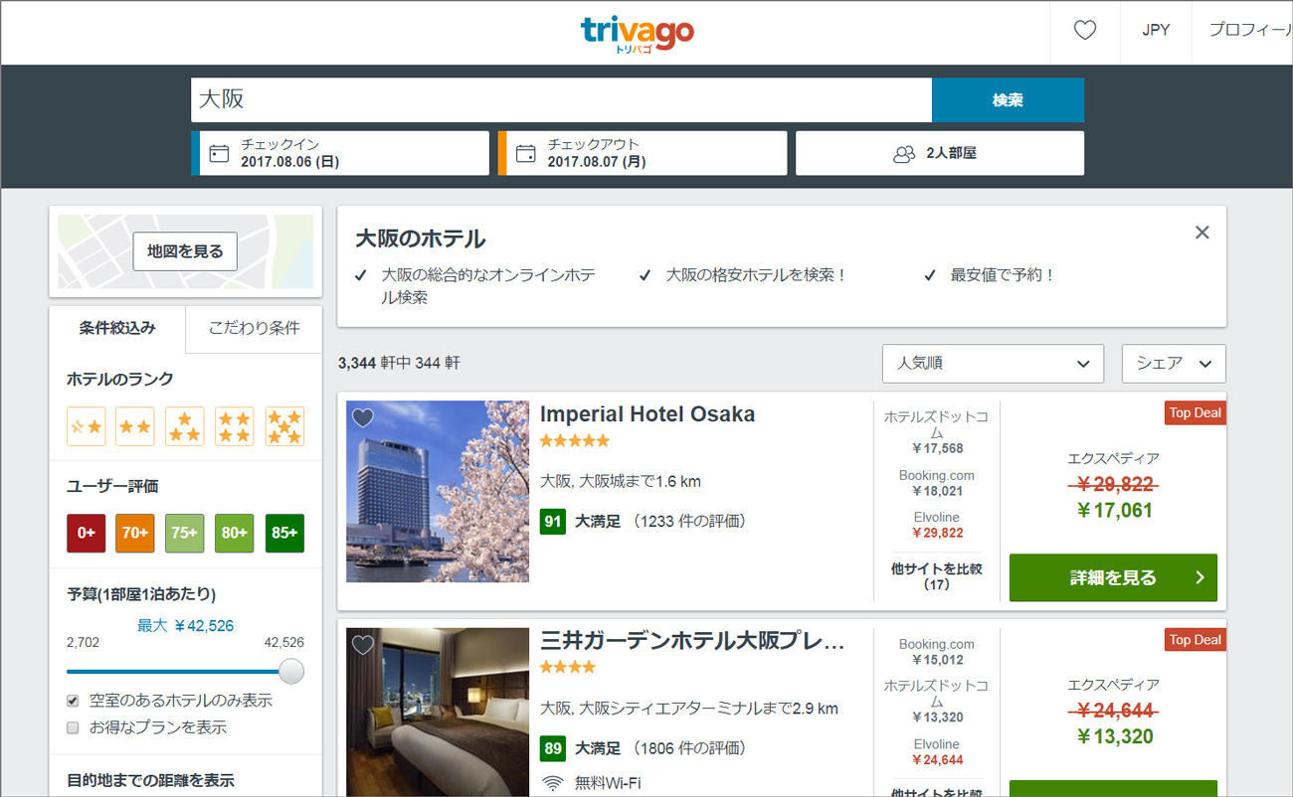1293x797 pixels.
Task: Click the guests icon beside 2人部屋
Action: point(904,154)
